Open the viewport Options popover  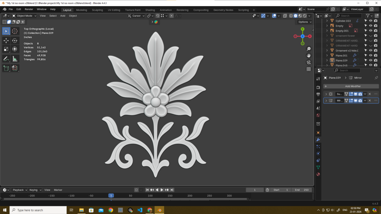305,22
